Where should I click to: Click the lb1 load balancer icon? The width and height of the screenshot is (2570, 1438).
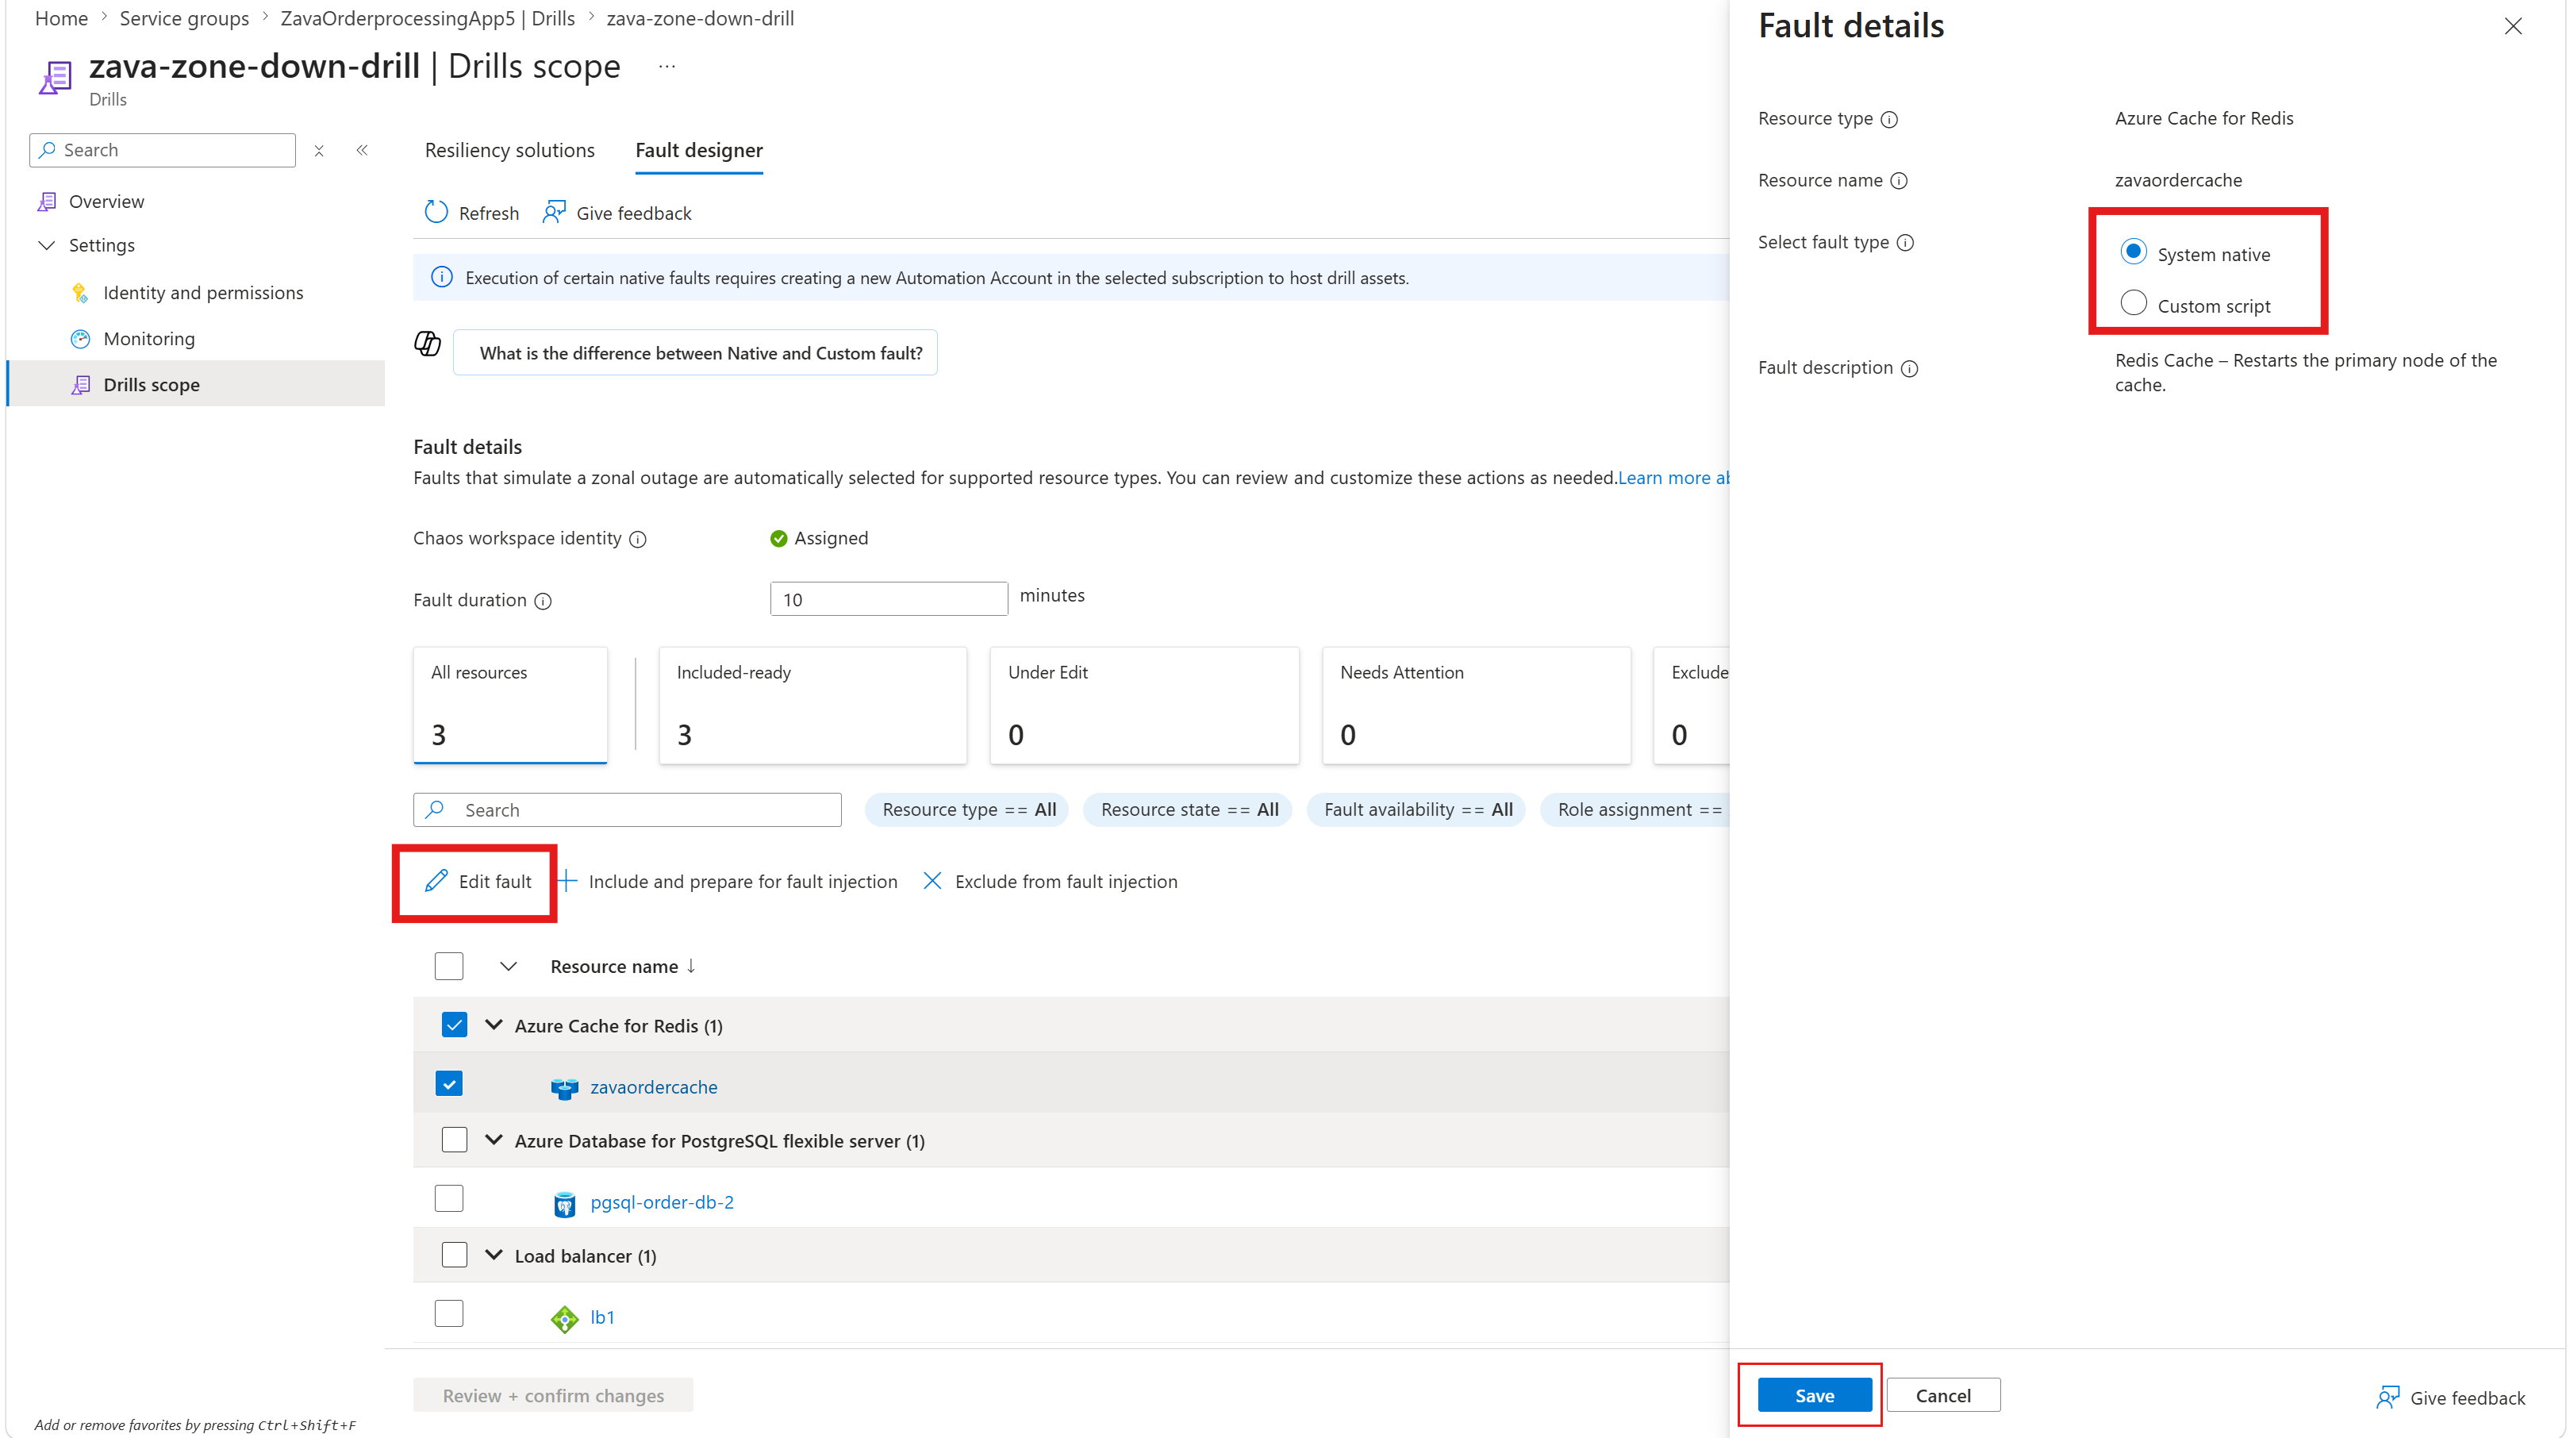tap(565, 1319)
